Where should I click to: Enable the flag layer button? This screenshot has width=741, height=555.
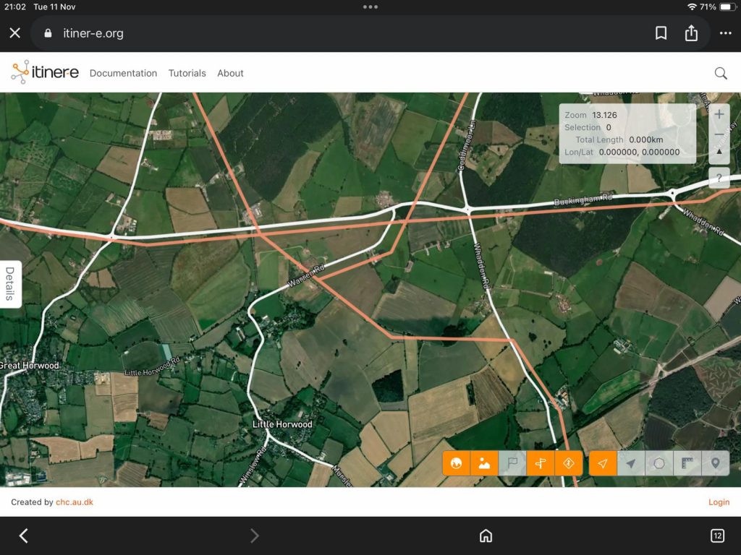(x=512, y=463)
